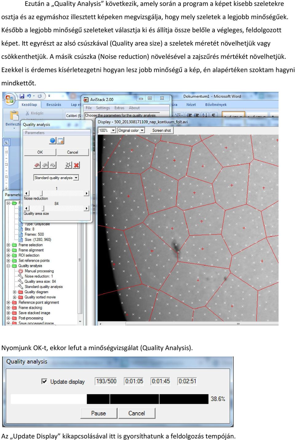Toggle the Update display checkbox

point(44,381)
